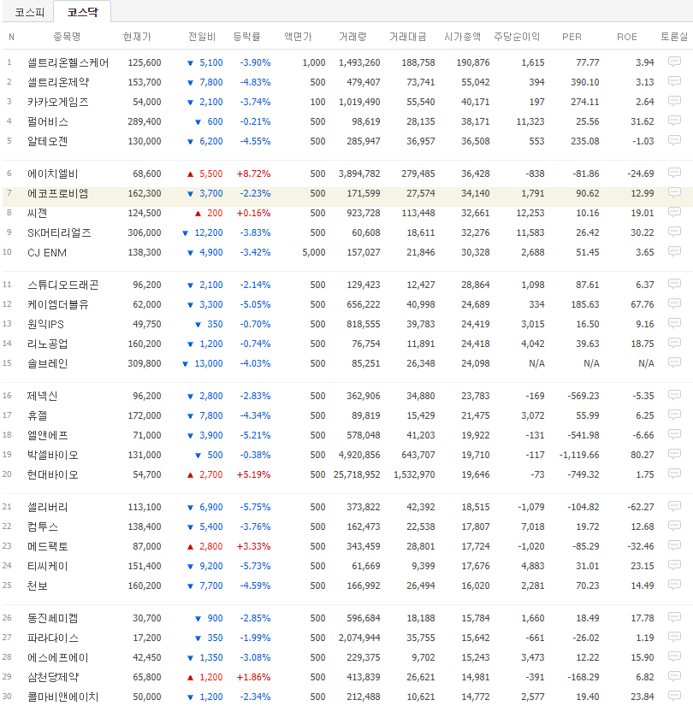Open the 휴젤 stock page

click(38, 415)
